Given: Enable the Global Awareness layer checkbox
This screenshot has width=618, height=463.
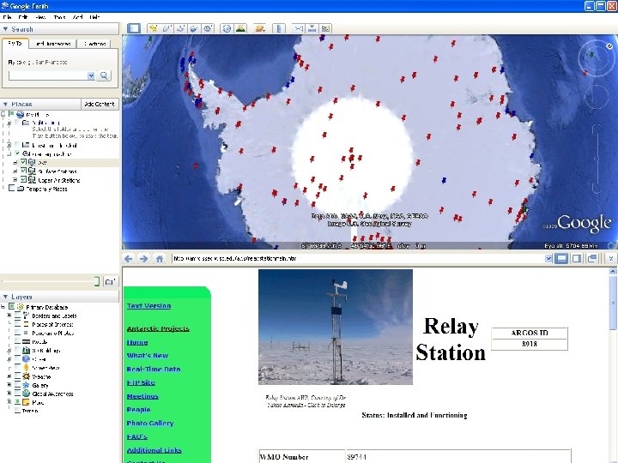Looking at the screenshot, I should coord(17,394).
